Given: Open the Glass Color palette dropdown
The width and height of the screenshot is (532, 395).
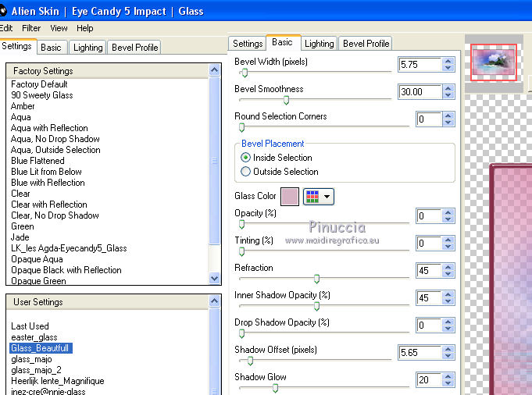Looking at the screenshot, I should tap(319, 197).
